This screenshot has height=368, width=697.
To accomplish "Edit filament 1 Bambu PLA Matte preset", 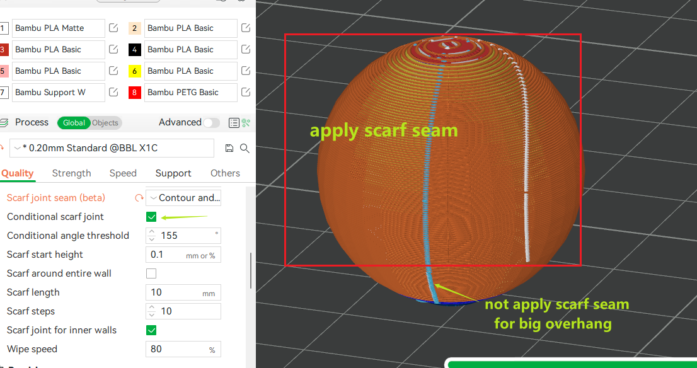I will (113, 28).
